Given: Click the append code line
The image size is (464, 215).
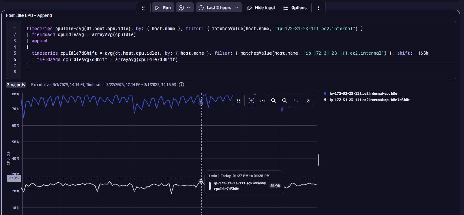Looking at the screenshot, I should click(37, 41).
